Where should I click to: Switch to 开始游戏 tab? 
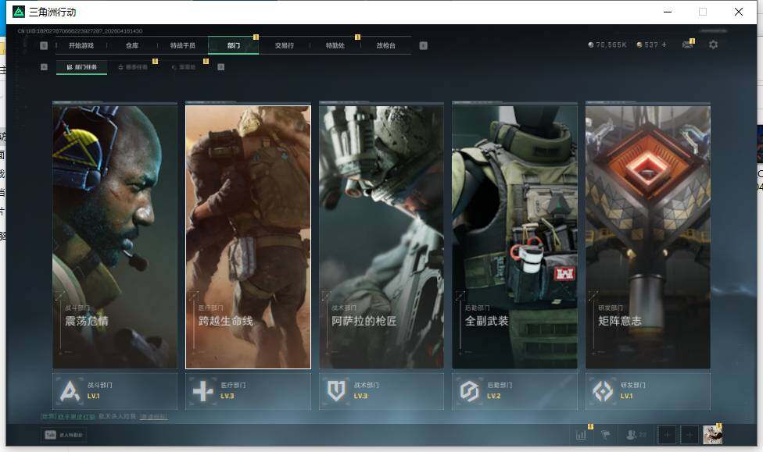pyautogui.click(x=81, y=45)
